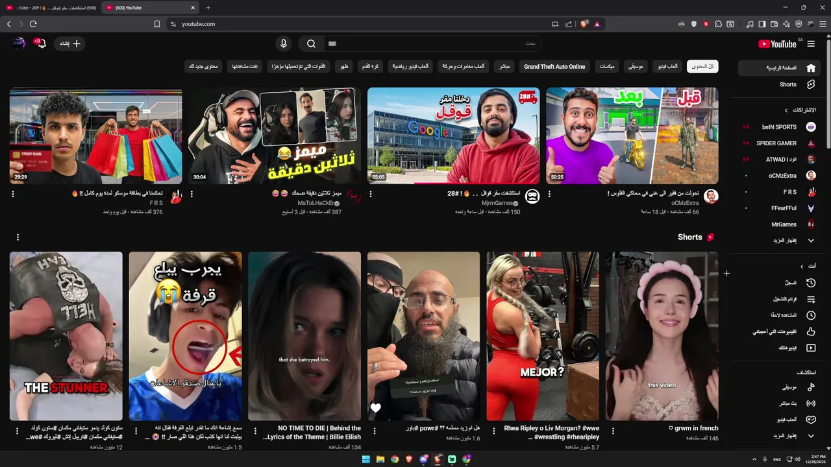Activate voice search microphone
The width and height of the screenshot is (831, 467).
click(283, 43)
